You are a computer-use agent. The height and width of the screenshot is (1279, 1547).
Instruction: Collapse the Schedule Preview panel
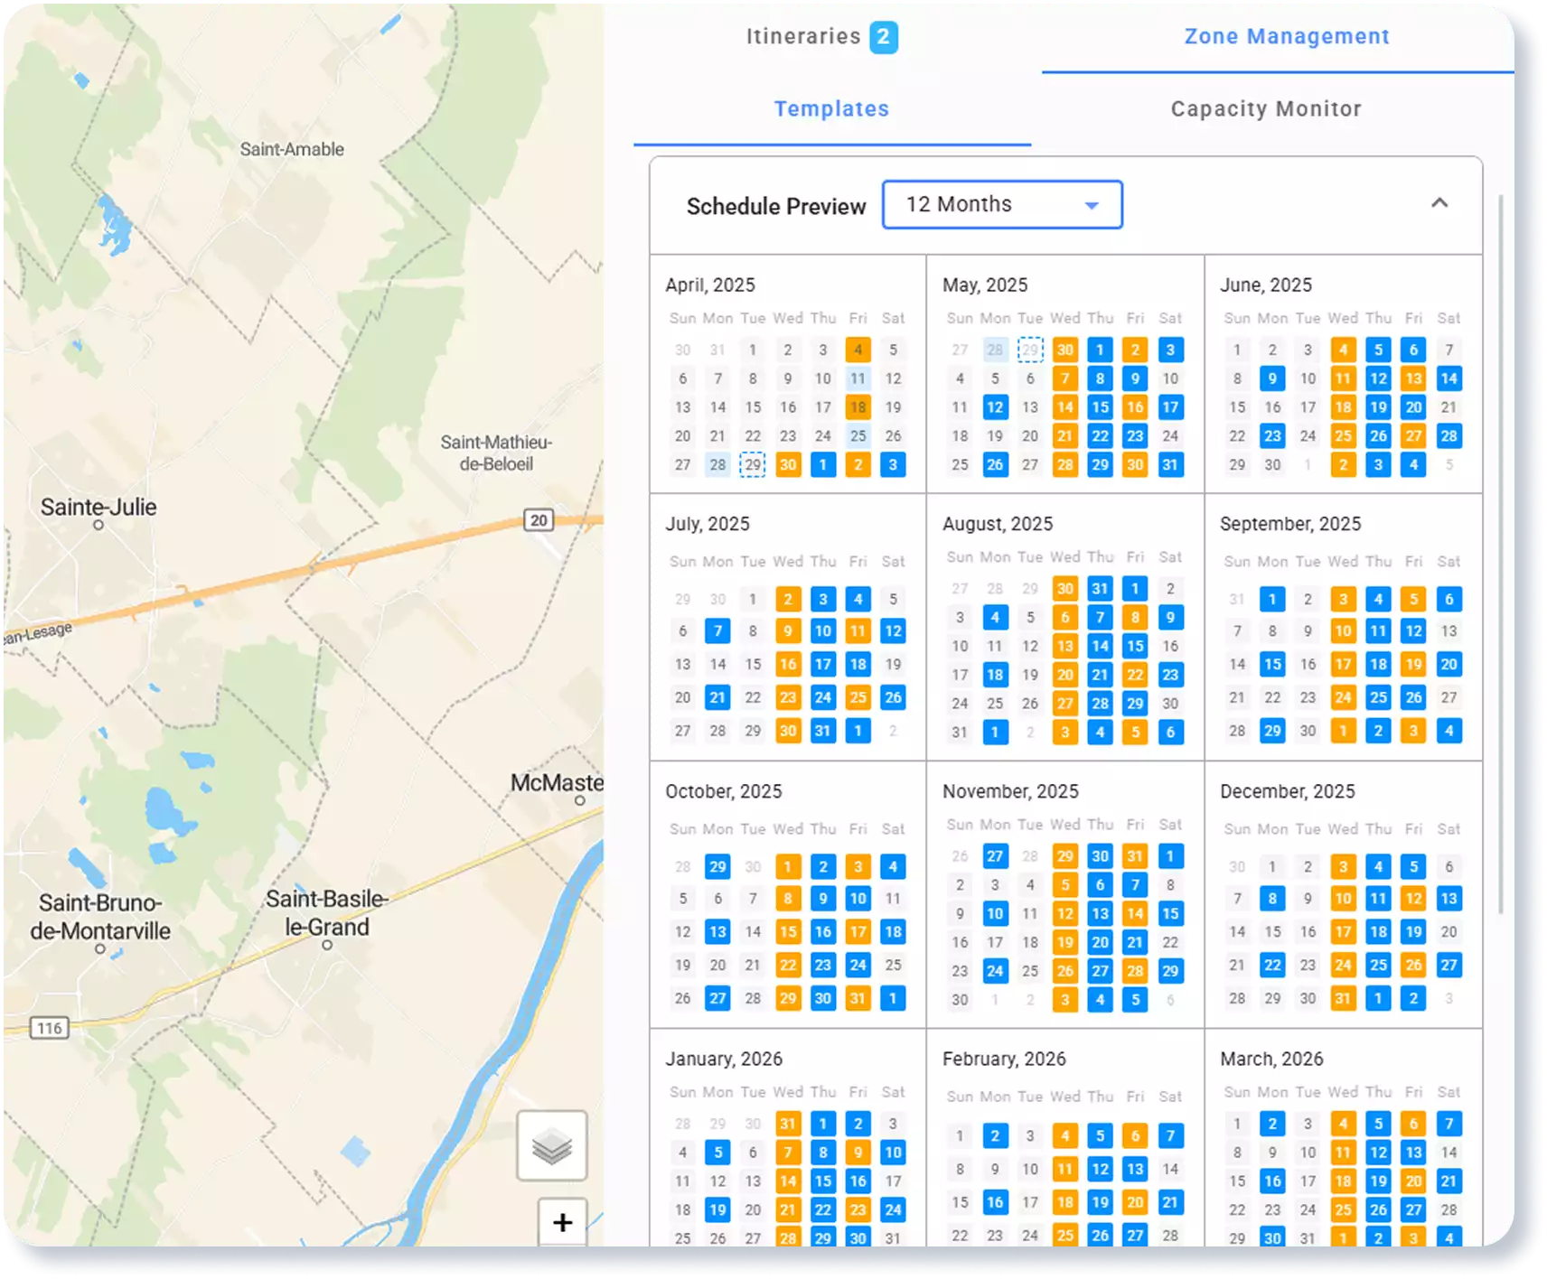[x=1439, y=203]
